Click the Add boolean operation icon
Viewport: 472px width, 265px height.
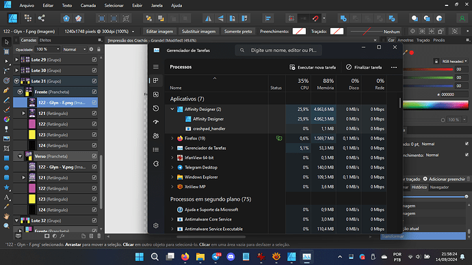click(343, 18)
